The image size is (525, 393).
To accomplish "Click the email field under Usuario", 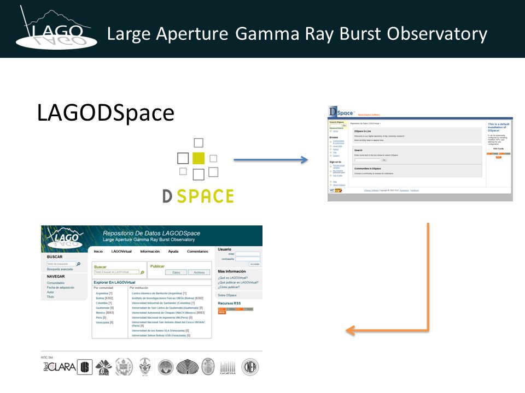I will (247, 254).
